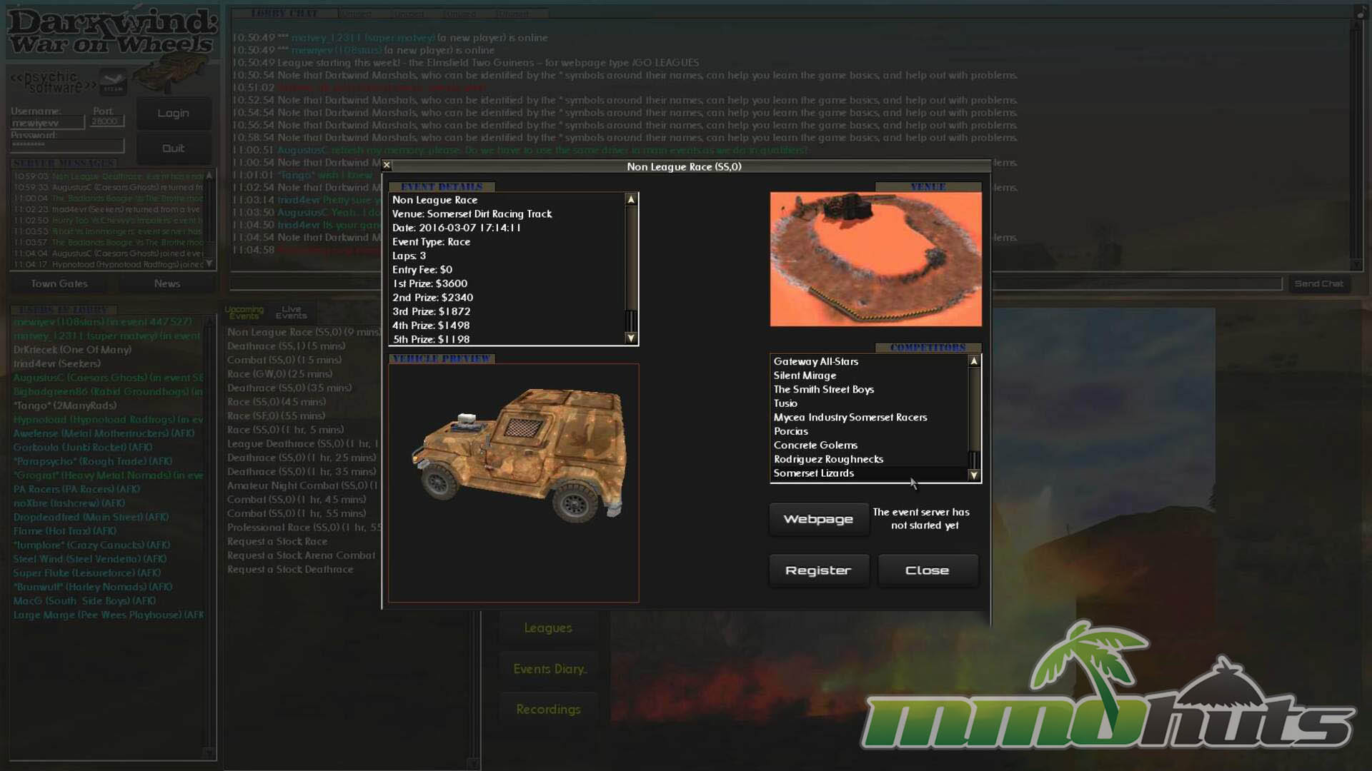Screen dimensions: 1372x771
Task: Click the Steam logo icon
Action: point(113,82)
